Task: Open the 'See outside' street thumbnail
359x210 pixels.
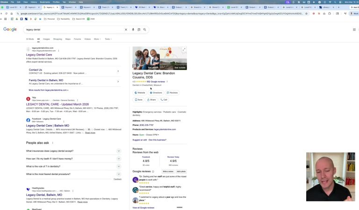Action: pos(173,64)
